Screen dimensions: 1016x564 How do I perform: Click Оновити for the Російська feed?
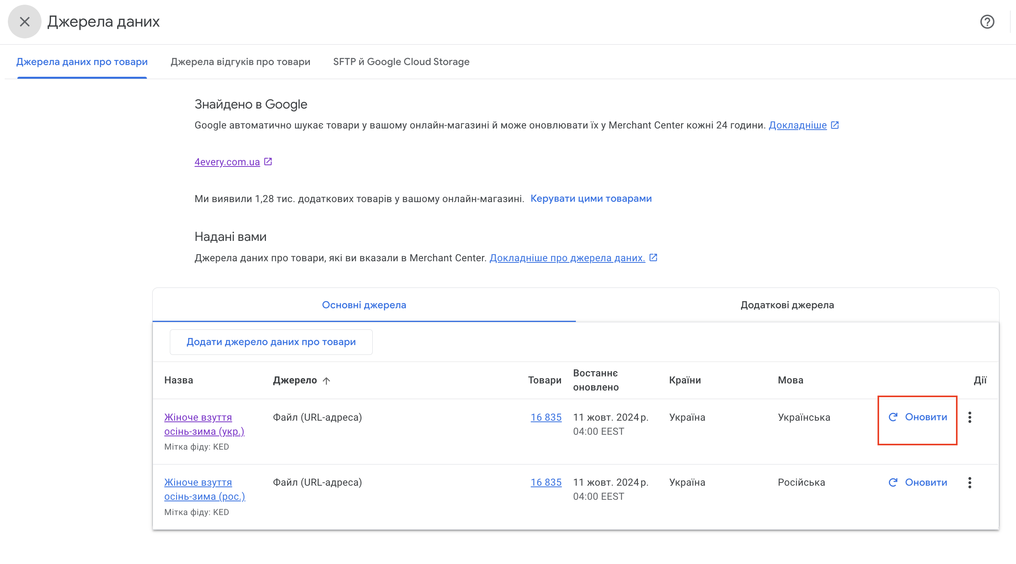pyautogui.click(x=918, y=483)
